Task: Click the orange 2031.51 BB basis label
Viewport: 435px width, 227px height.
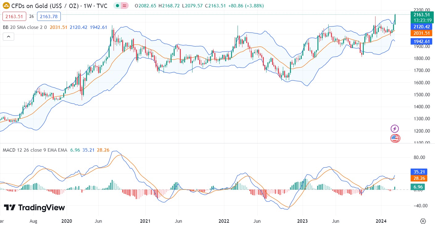Action: click(x=421, y=33)
